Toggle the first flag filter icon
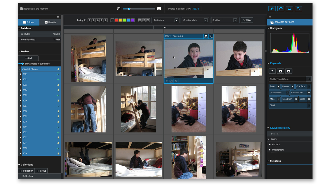Image resolution: width=330 pixels, height=186 pixels. (x=139, y=20)
